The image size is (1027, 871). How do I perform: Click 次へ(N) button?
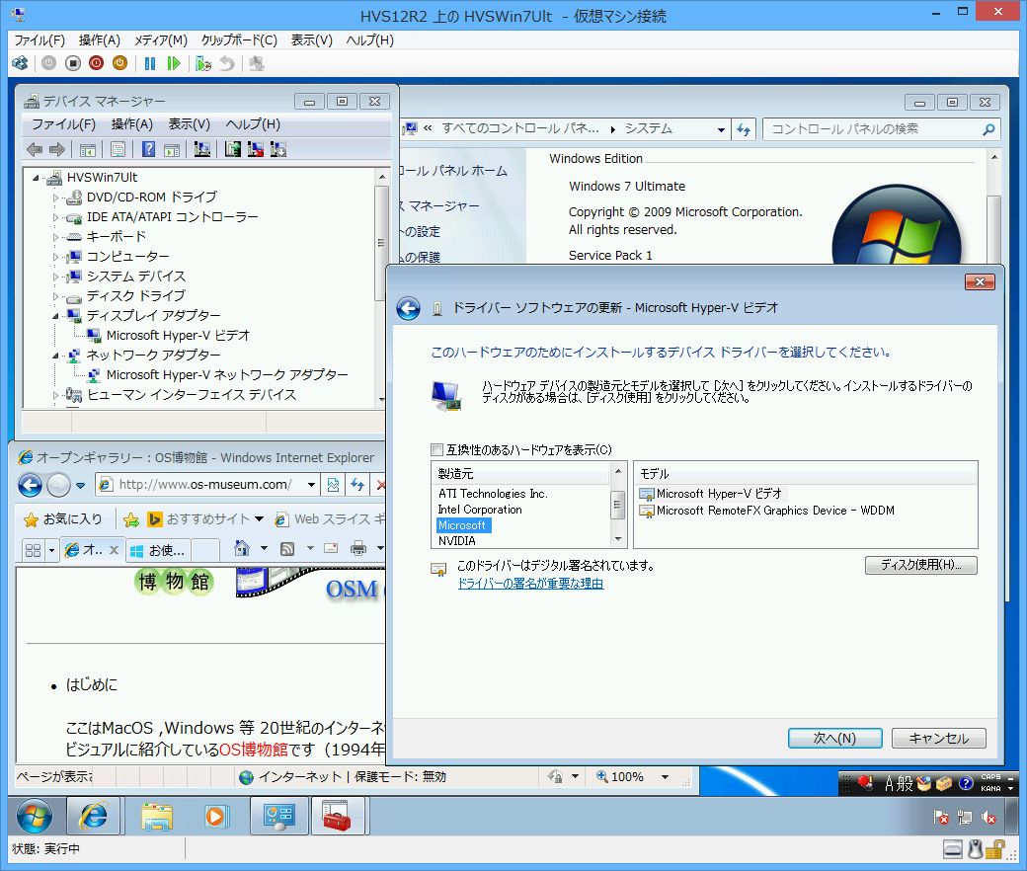click(x=835, y=738)
